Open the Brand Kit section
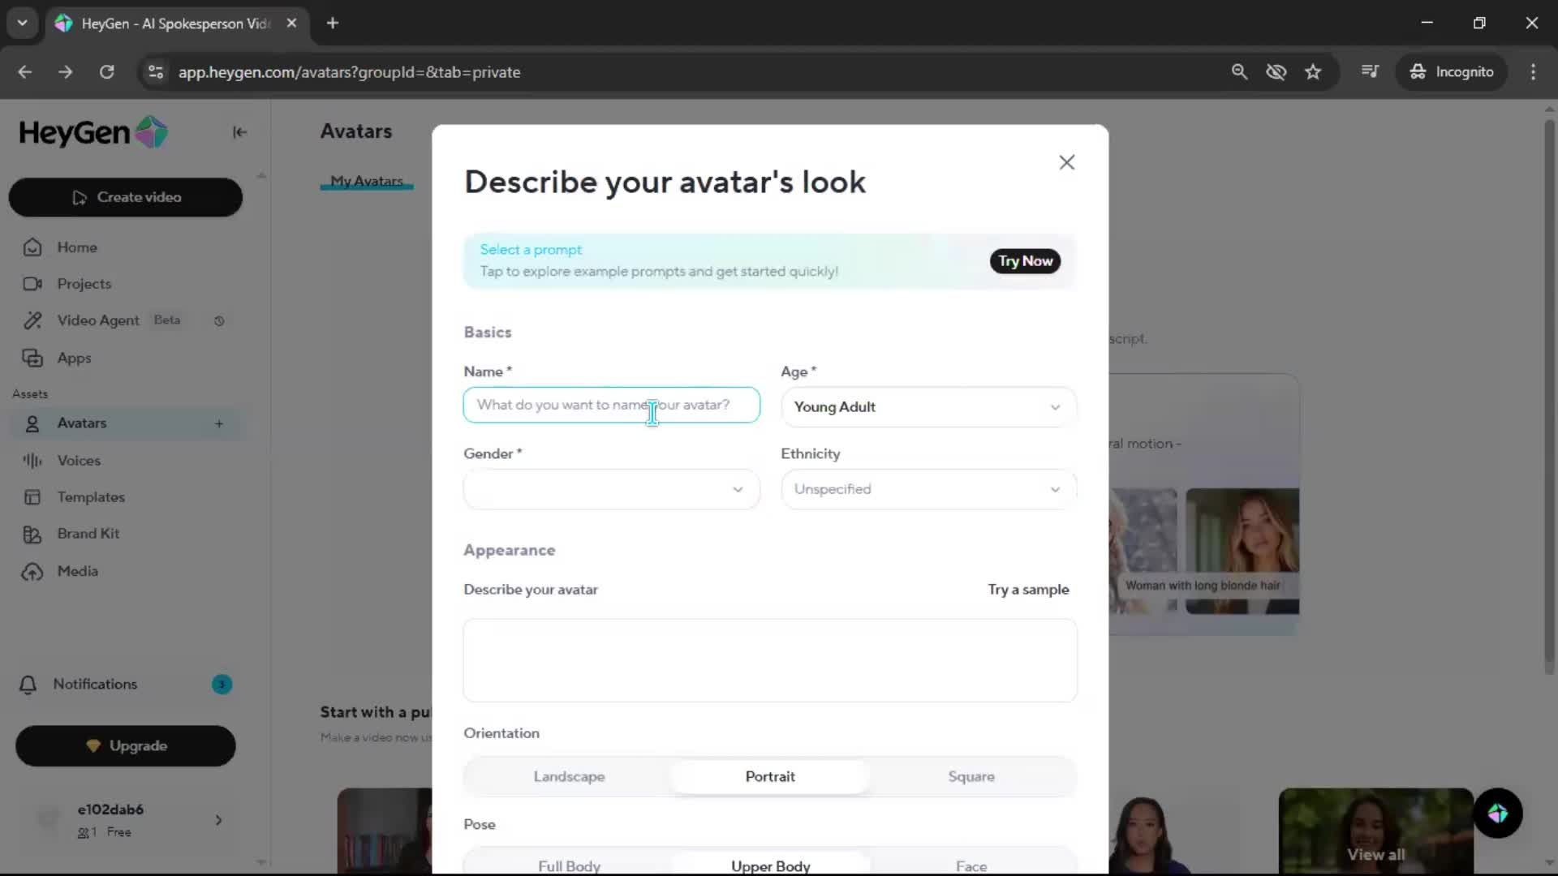 coord(88,534)
